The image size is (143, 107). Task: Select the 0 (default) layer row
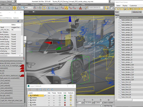coord(36,95)
